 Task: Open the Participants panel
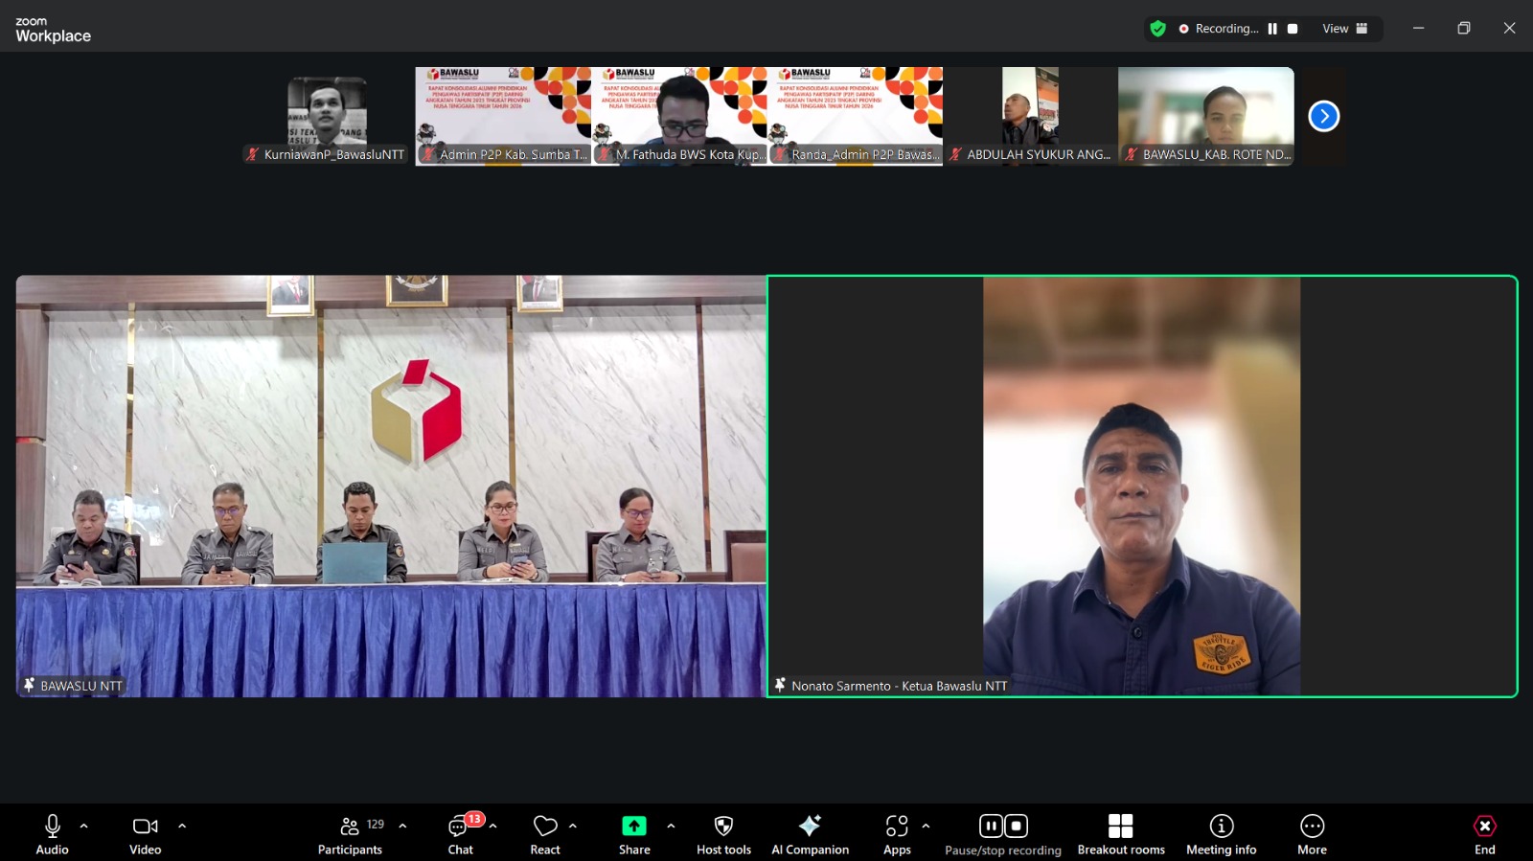350,833
